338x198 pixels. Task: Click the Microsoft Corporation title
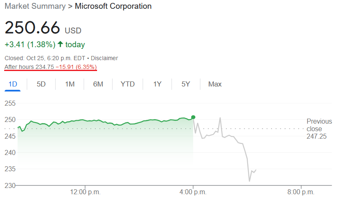(113, 6)
